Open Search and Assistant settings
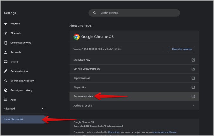214x136 pixels. click(23, 81)
